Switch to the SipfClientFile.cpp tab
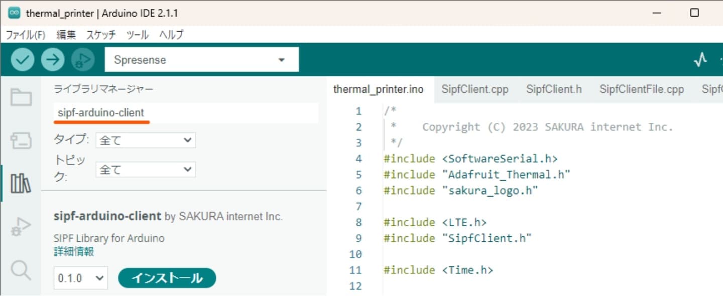 [641, 89]
